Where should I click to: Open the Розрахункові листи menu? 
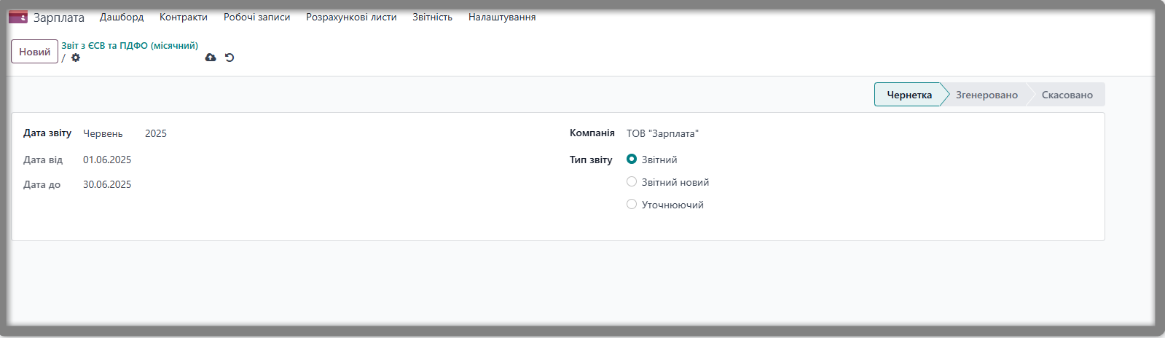point(351,17)
